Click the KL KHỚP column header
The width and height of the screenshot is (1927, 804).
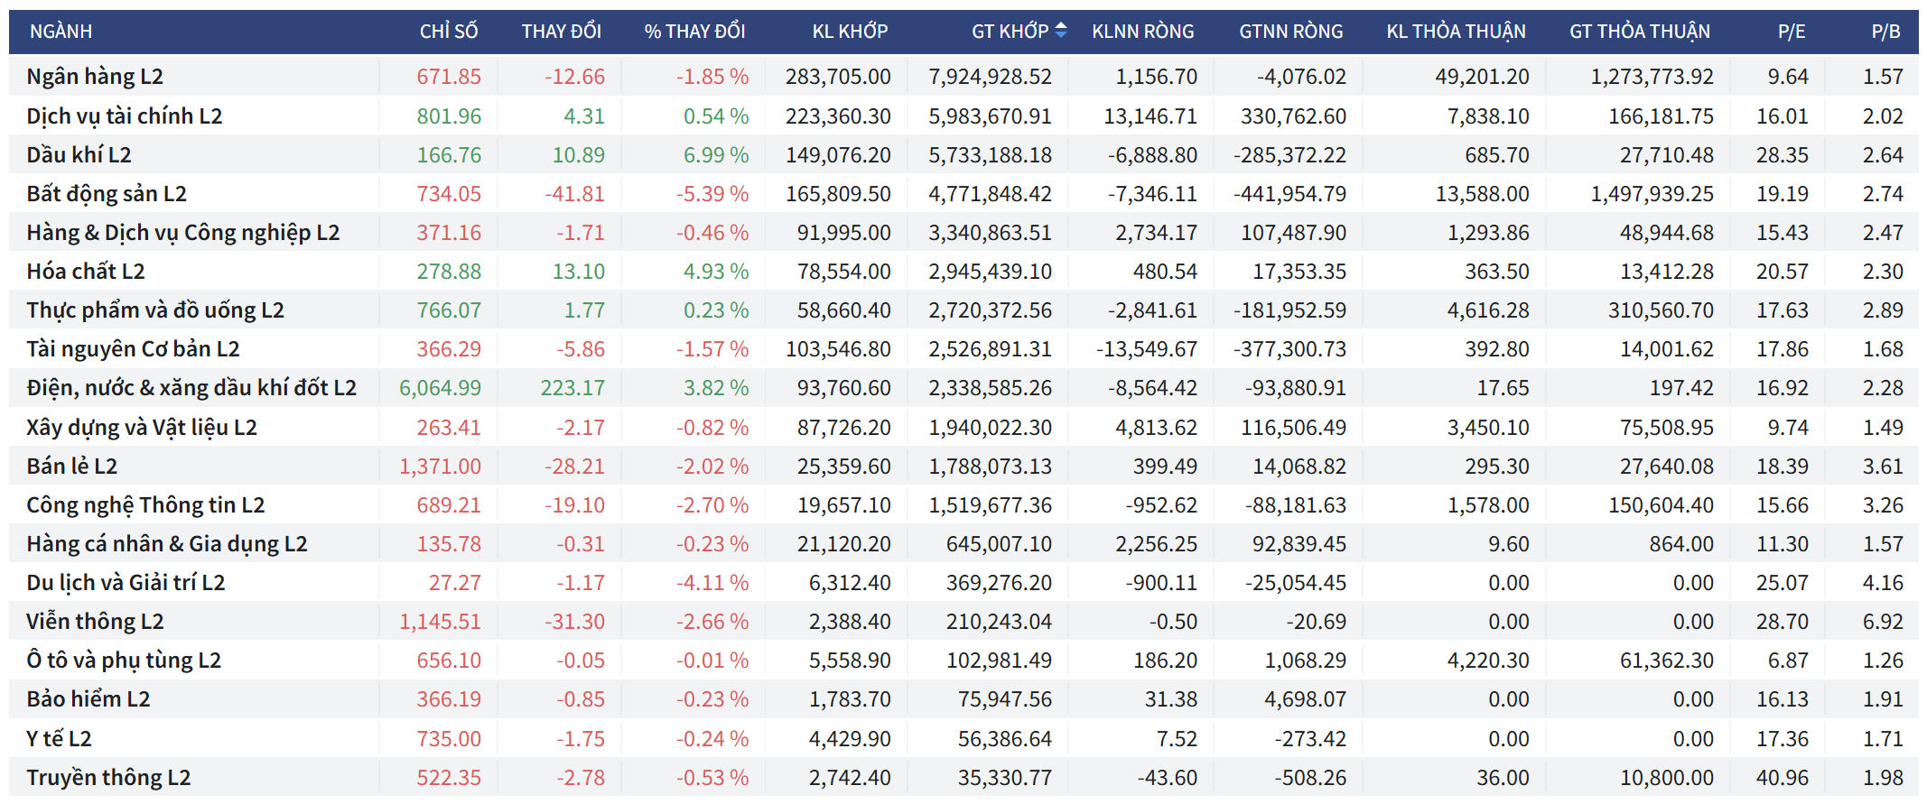(850, 32)
